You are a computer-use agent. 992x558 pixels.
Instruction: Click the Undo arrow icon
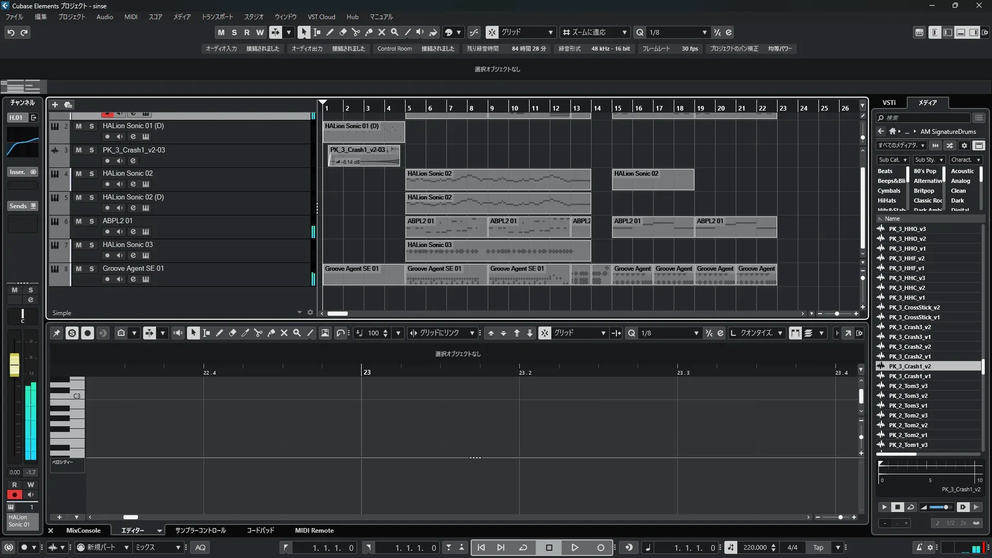coord(11,33)
